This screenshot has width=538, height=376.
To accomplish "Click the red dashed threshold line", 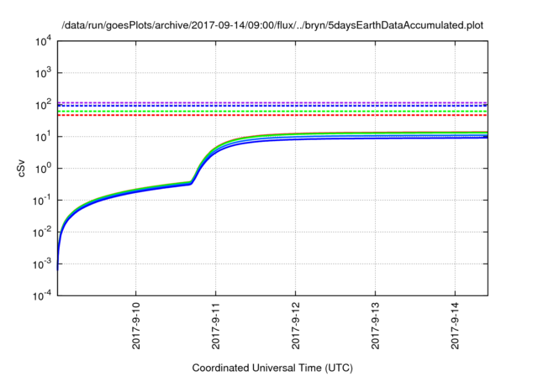I will coord(272,116).
